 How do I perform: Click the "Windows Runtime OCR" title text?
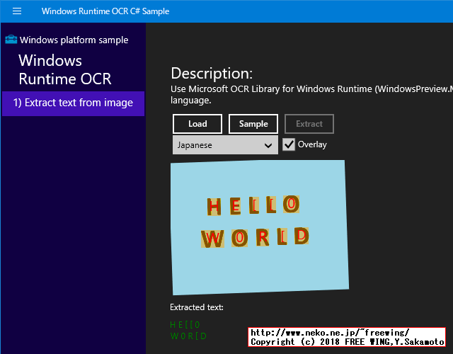click(x=65, y=69)
